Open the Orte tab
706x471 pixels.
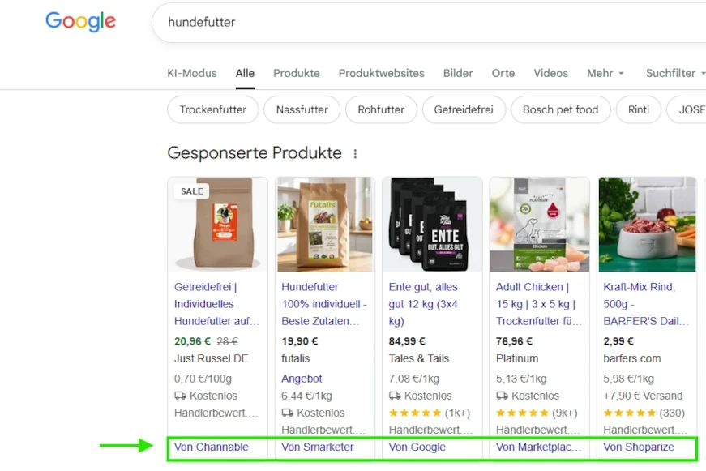click(x=503, y=73)
